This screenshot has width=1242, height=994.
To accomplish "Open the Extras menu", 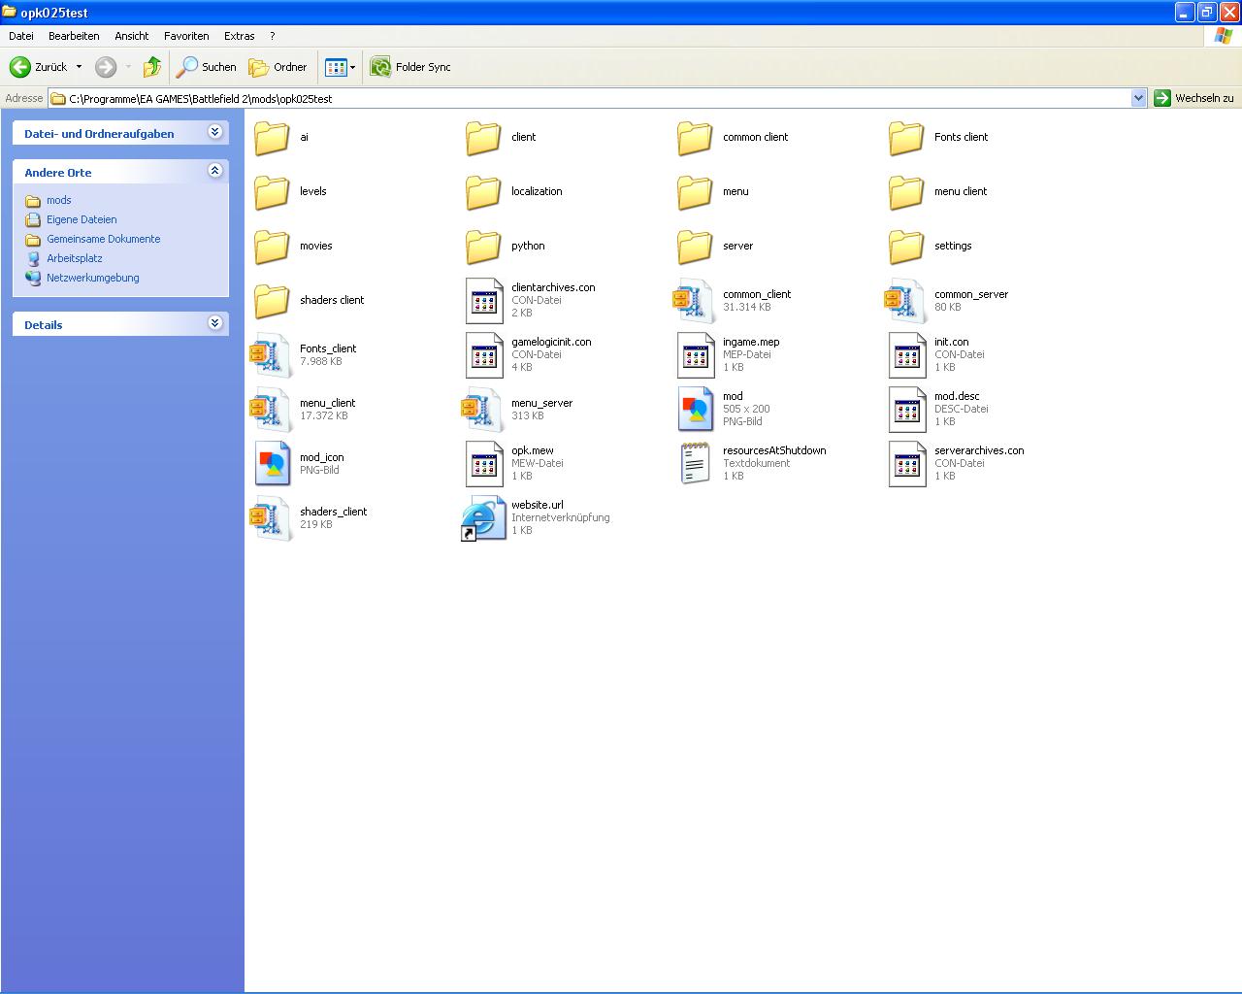I will [239, 36].
